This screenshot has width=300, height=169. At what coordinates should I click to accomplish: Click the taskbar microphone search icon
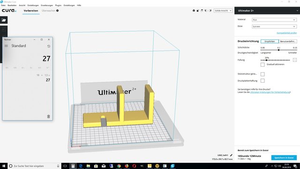[58, 166]
